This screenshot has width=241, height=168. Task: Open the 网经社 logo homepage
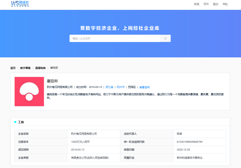(x=20, y=4)
